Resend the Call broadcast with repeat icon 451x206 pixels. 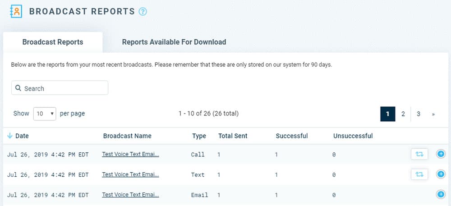419,154
